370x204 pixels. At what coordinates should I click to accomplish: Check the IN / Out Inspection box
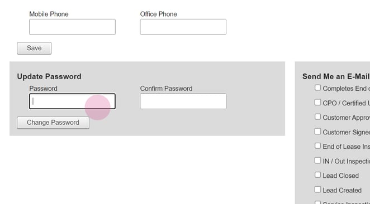click(317, 161)
